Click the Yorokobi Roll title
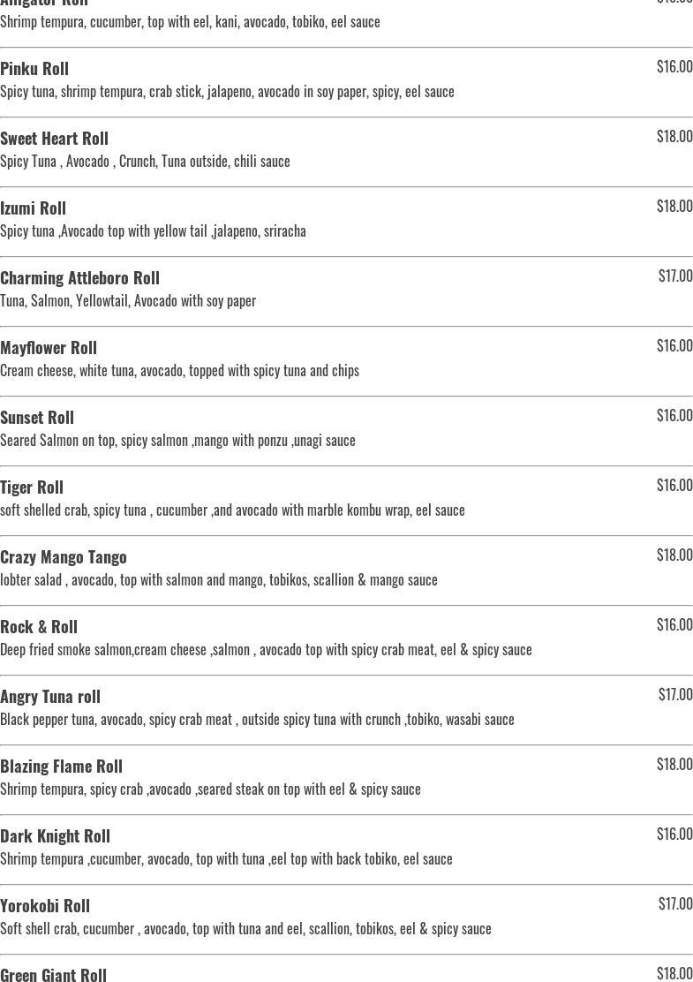 tap(45, 905)
